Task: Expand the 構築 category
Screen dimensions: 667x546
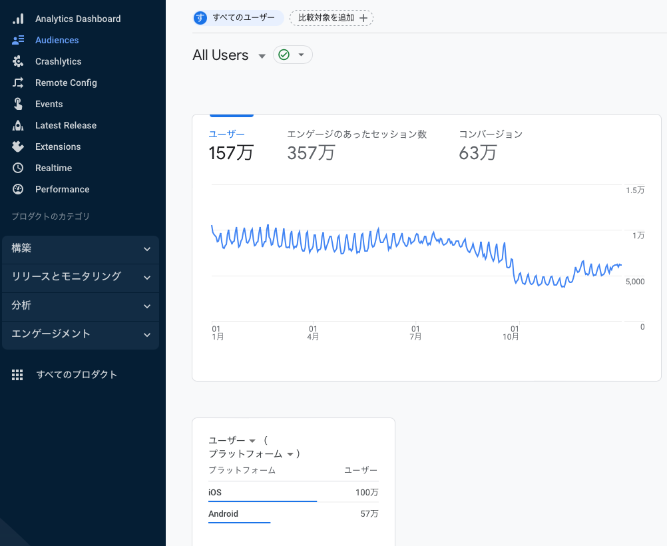Action: pos(81,248)
